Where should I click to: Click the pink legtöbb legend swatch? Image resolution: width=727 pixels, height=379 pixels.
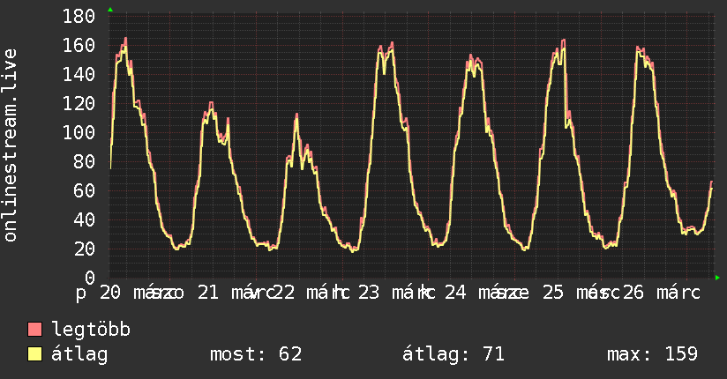pos(34,329)
